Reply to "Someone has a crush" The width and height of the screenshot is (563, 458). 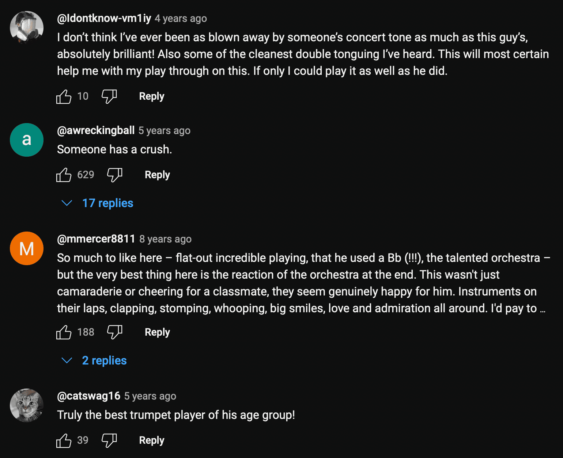pyautogui.click(x=157, y=175)
